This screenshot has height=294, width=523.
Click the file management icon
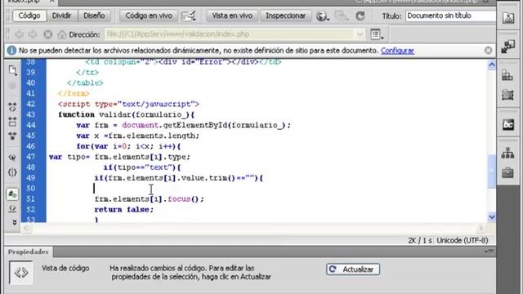342,16
